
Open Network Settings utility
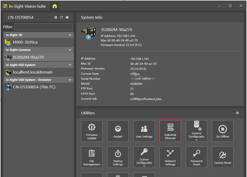pyautogui.click(x=170, y=157)
